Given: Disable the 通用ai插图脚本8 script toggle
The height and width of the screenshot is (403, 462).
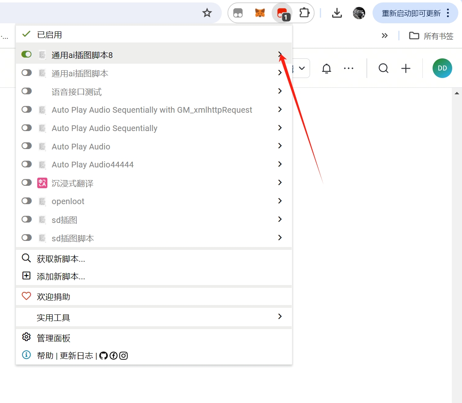Looking at the screenshot, I should pos(27,54).
